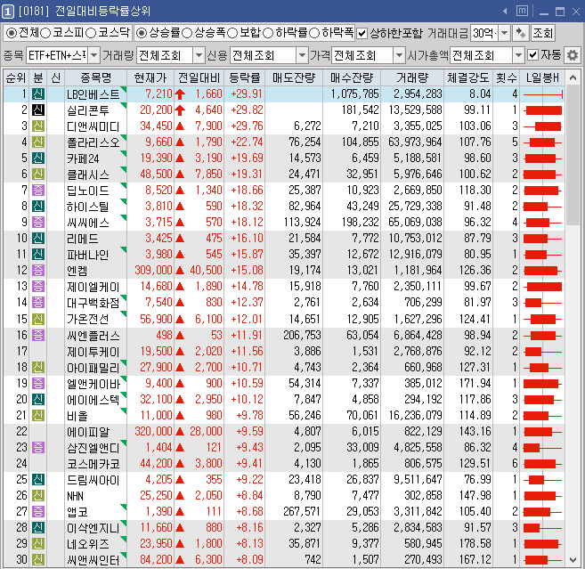
Task: Click the daily candle bar for 코스메카코
Action: coord(543,464)
